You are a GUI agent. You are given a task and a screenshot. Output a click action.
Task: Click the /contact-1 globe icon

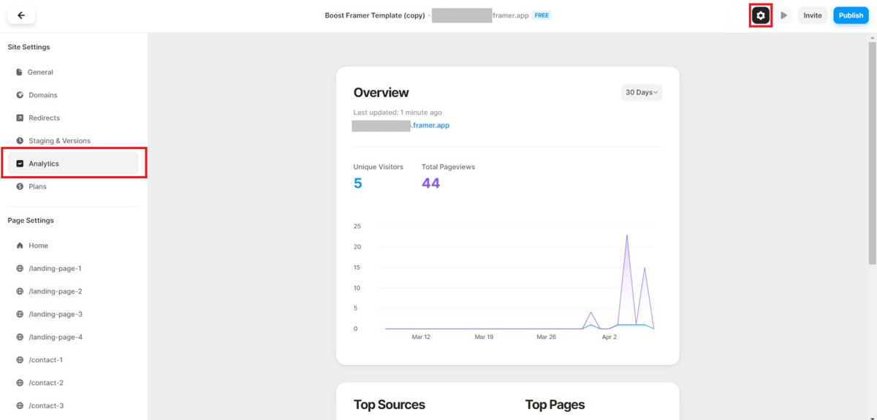coord(20,360)
